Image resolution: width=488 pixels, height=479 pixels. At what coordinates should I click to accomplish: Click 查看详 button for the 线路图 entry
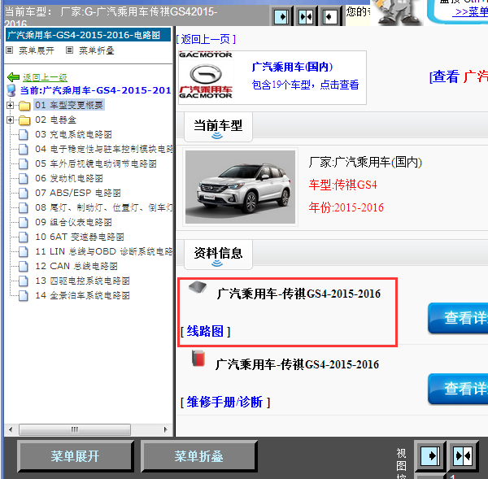click(458, 318)
